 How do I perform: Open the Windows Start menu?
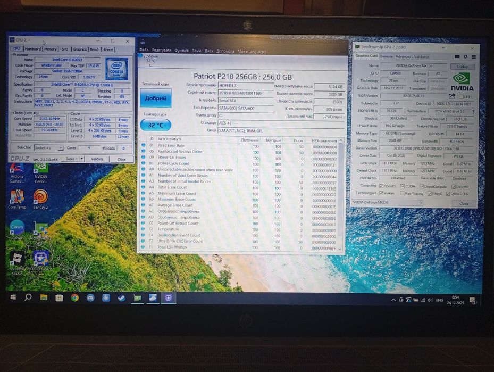[x=13, y=297]
